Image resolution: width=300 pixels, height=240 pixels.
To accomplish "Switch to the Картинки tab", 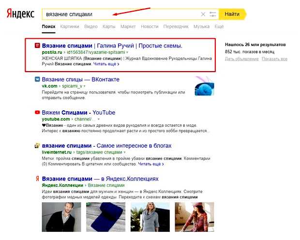I will coord(70,27).
